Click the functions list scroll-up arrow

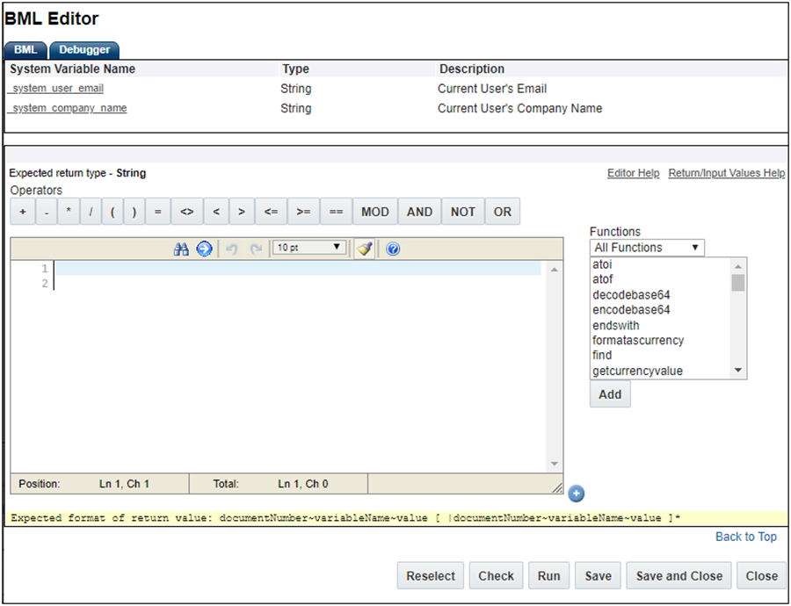coord(738,266)
